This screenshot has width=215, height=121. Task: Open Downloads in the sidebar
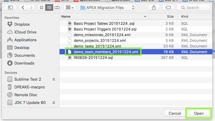coord(24,63)
